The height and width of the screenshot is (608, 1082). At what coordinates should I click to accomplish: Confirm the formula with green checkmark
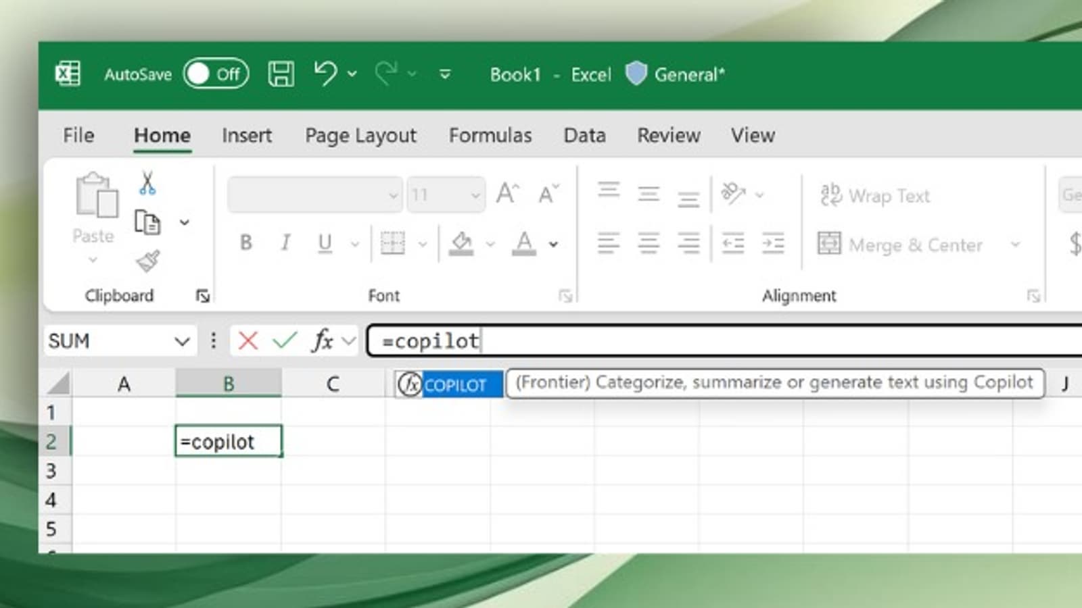click(x=285, y=340)
